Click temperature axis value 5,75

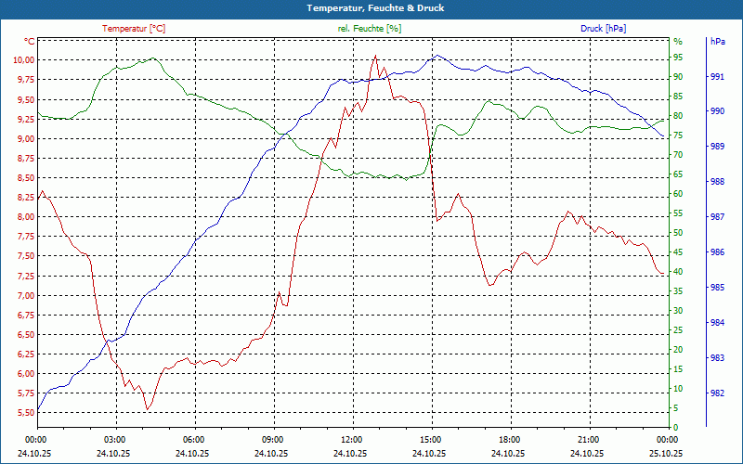point(26,393)
